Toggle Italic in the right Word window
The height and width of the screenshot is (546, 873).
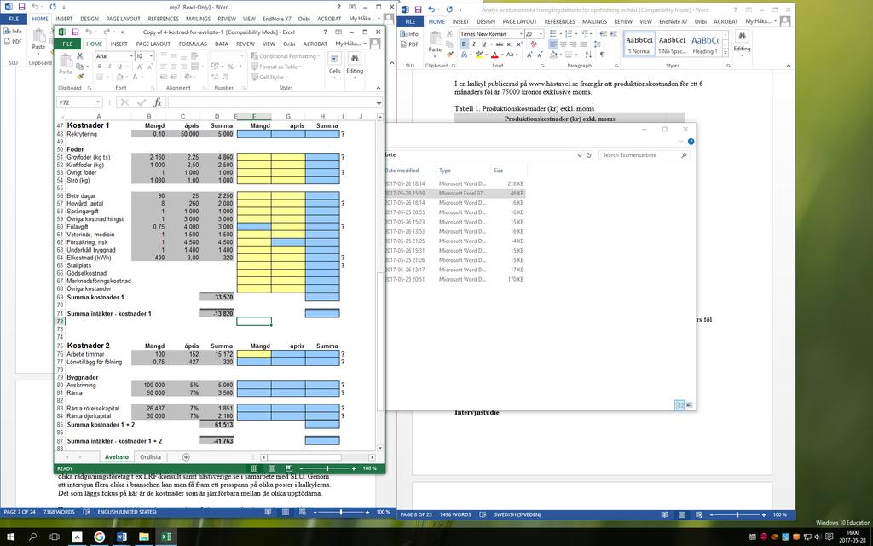[x=474, y=44]
